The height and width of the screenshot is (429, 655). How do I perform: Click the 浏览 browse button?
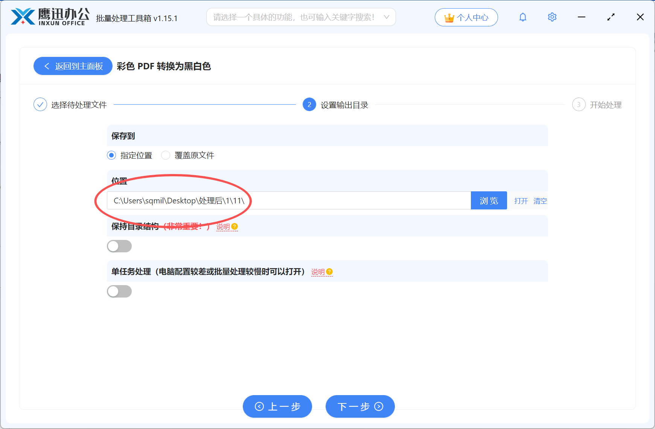[489, 201]
